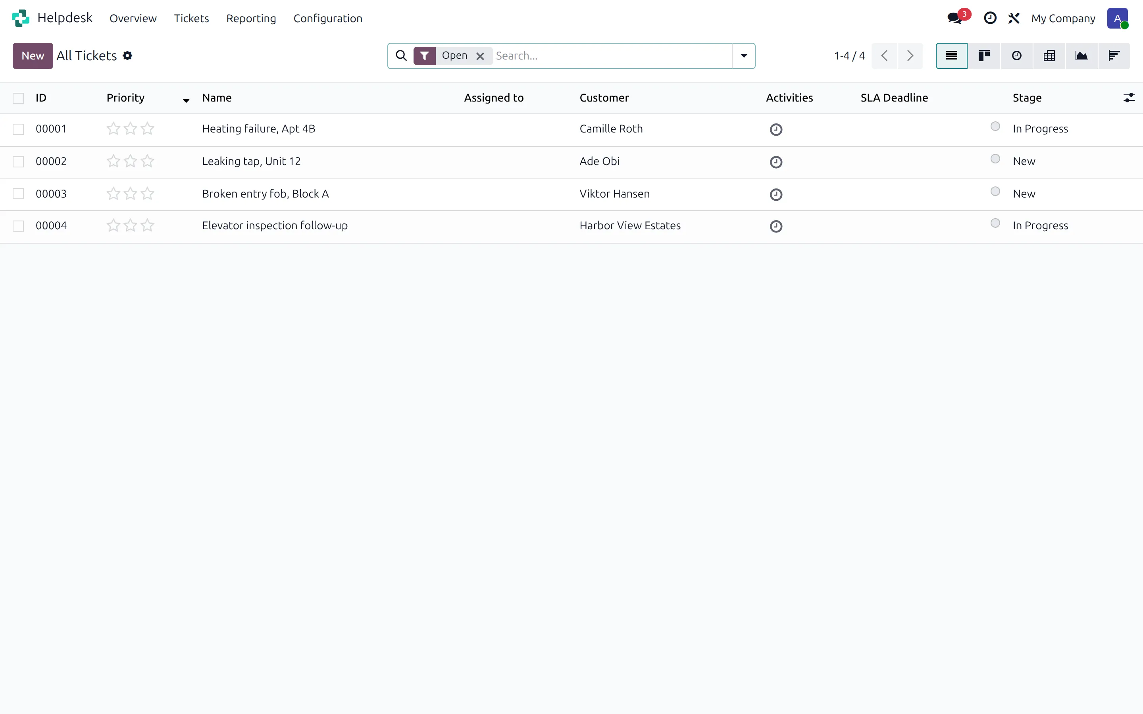Toggle kanban state dot for Elevator inspection ticket
The height and width of the screenshot is (714, 1143).
(995, 223)
